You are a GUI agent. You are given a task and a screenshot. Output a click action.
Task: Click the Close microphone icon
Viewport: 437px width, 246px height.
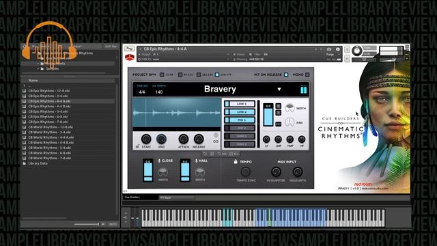159,161
